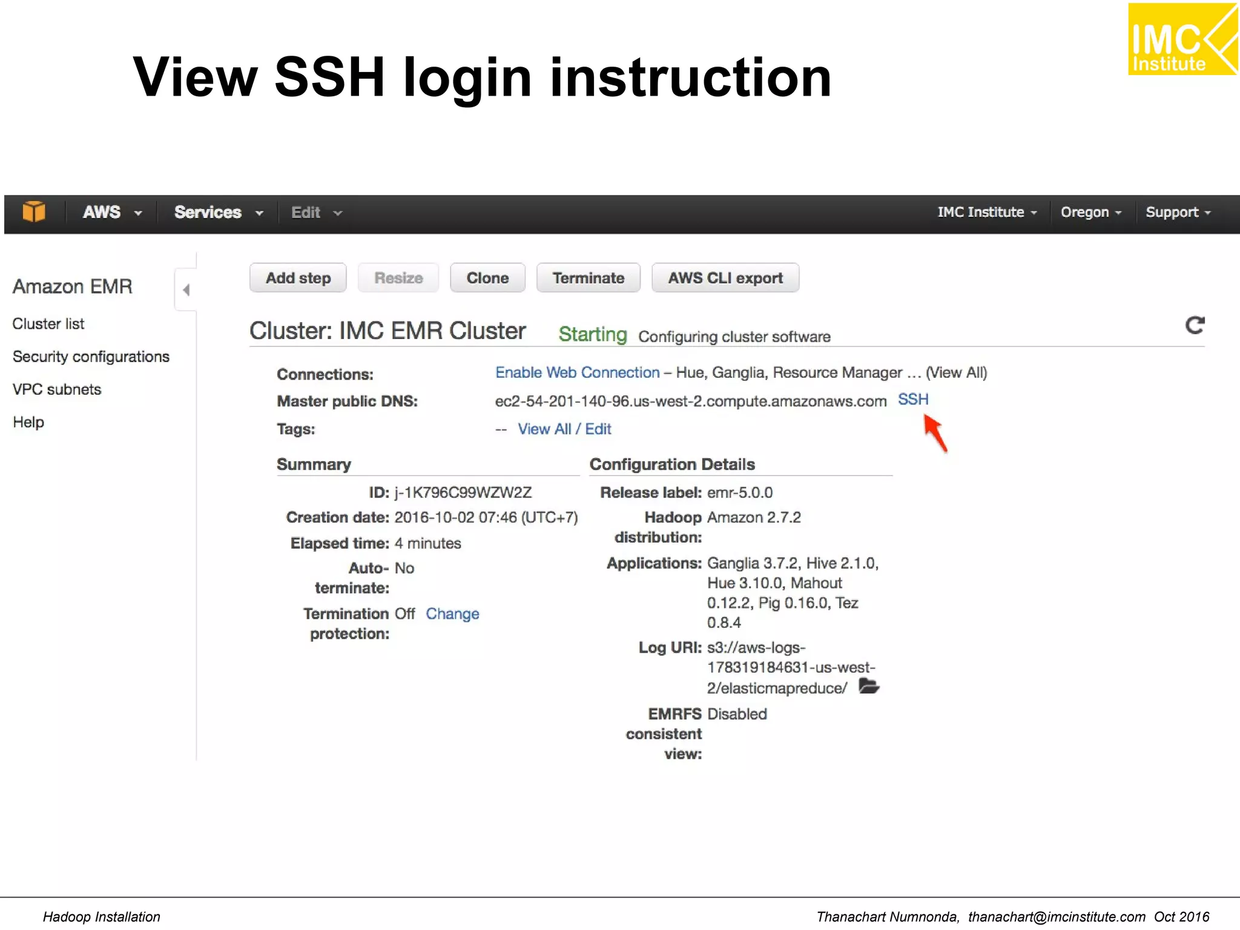Click the Clone button

[x=487, y=278]
